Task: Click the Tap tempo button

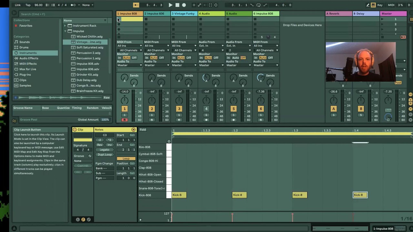Action: pyautogui.click(x=28, y=5)
